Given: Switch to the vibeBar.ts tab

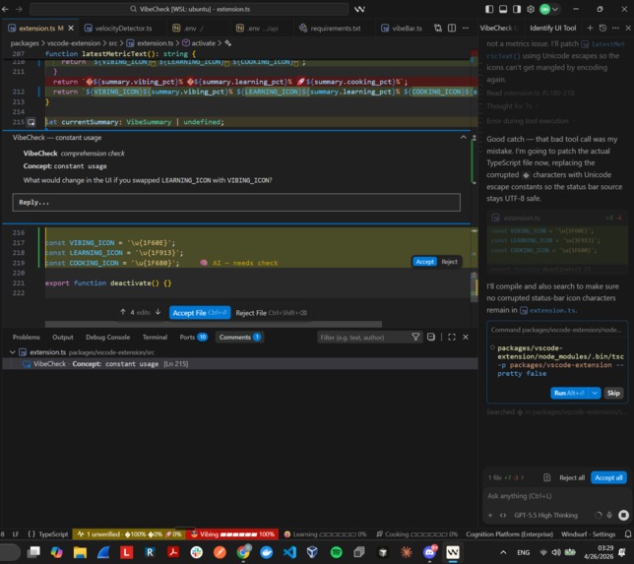Looking at the screenshot, I should point(402,28).
